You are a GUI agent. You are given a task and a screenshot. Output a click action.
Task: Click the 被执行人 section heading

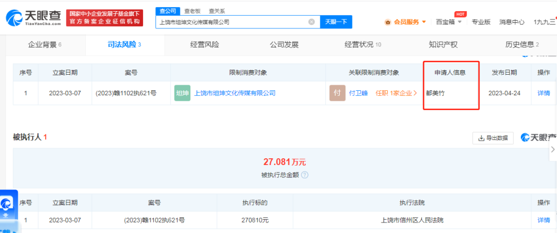27,137
